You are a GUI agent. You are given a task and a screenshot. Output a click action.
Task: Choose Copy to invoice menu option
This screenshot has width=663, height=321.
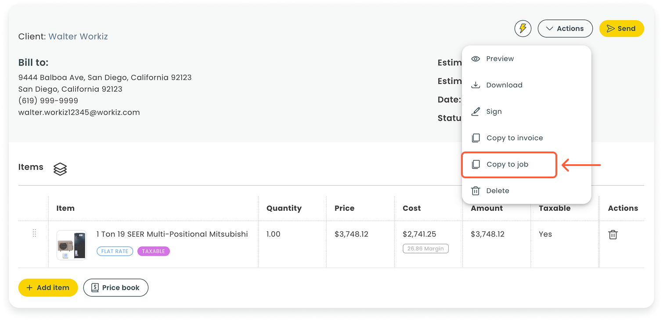(x=514, y=138)
